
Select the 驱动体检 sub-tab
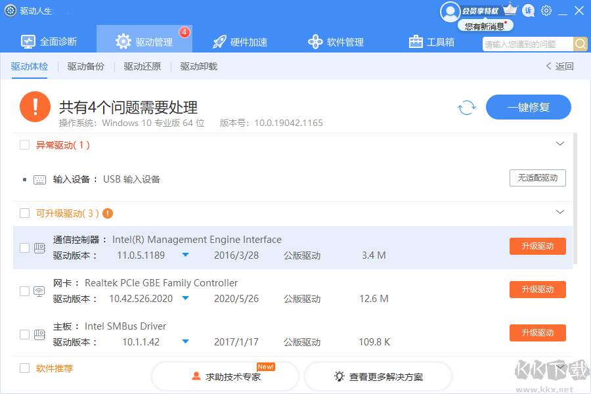point(30,67)
